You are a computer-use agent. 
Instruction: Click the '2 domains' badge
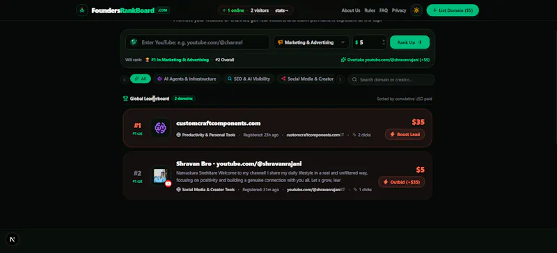[183, 99]
